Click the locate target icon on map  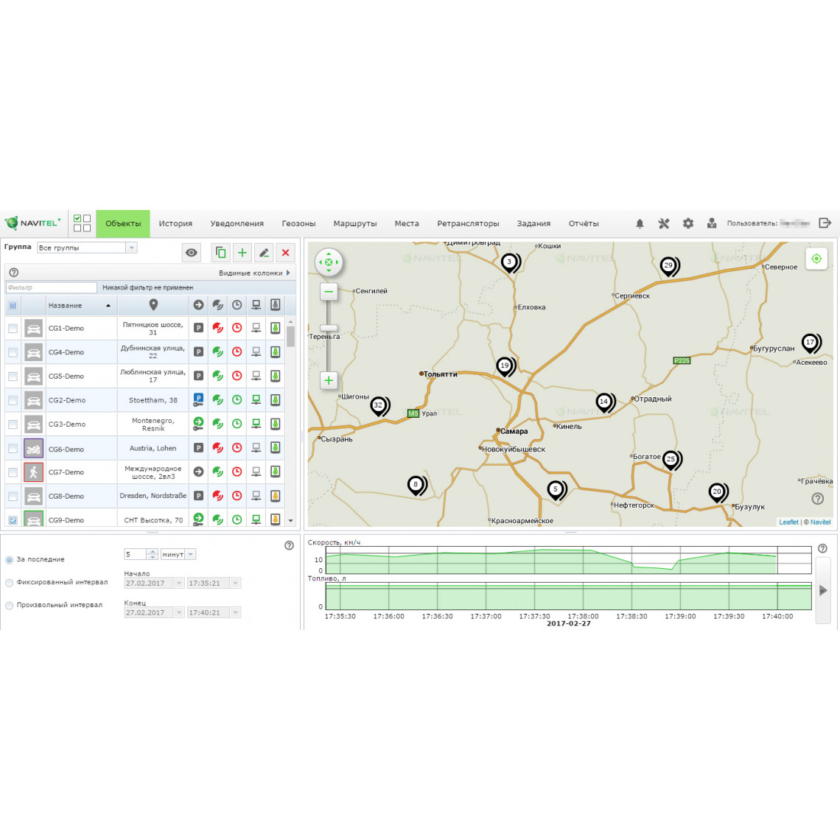click(x=816, y=259)
